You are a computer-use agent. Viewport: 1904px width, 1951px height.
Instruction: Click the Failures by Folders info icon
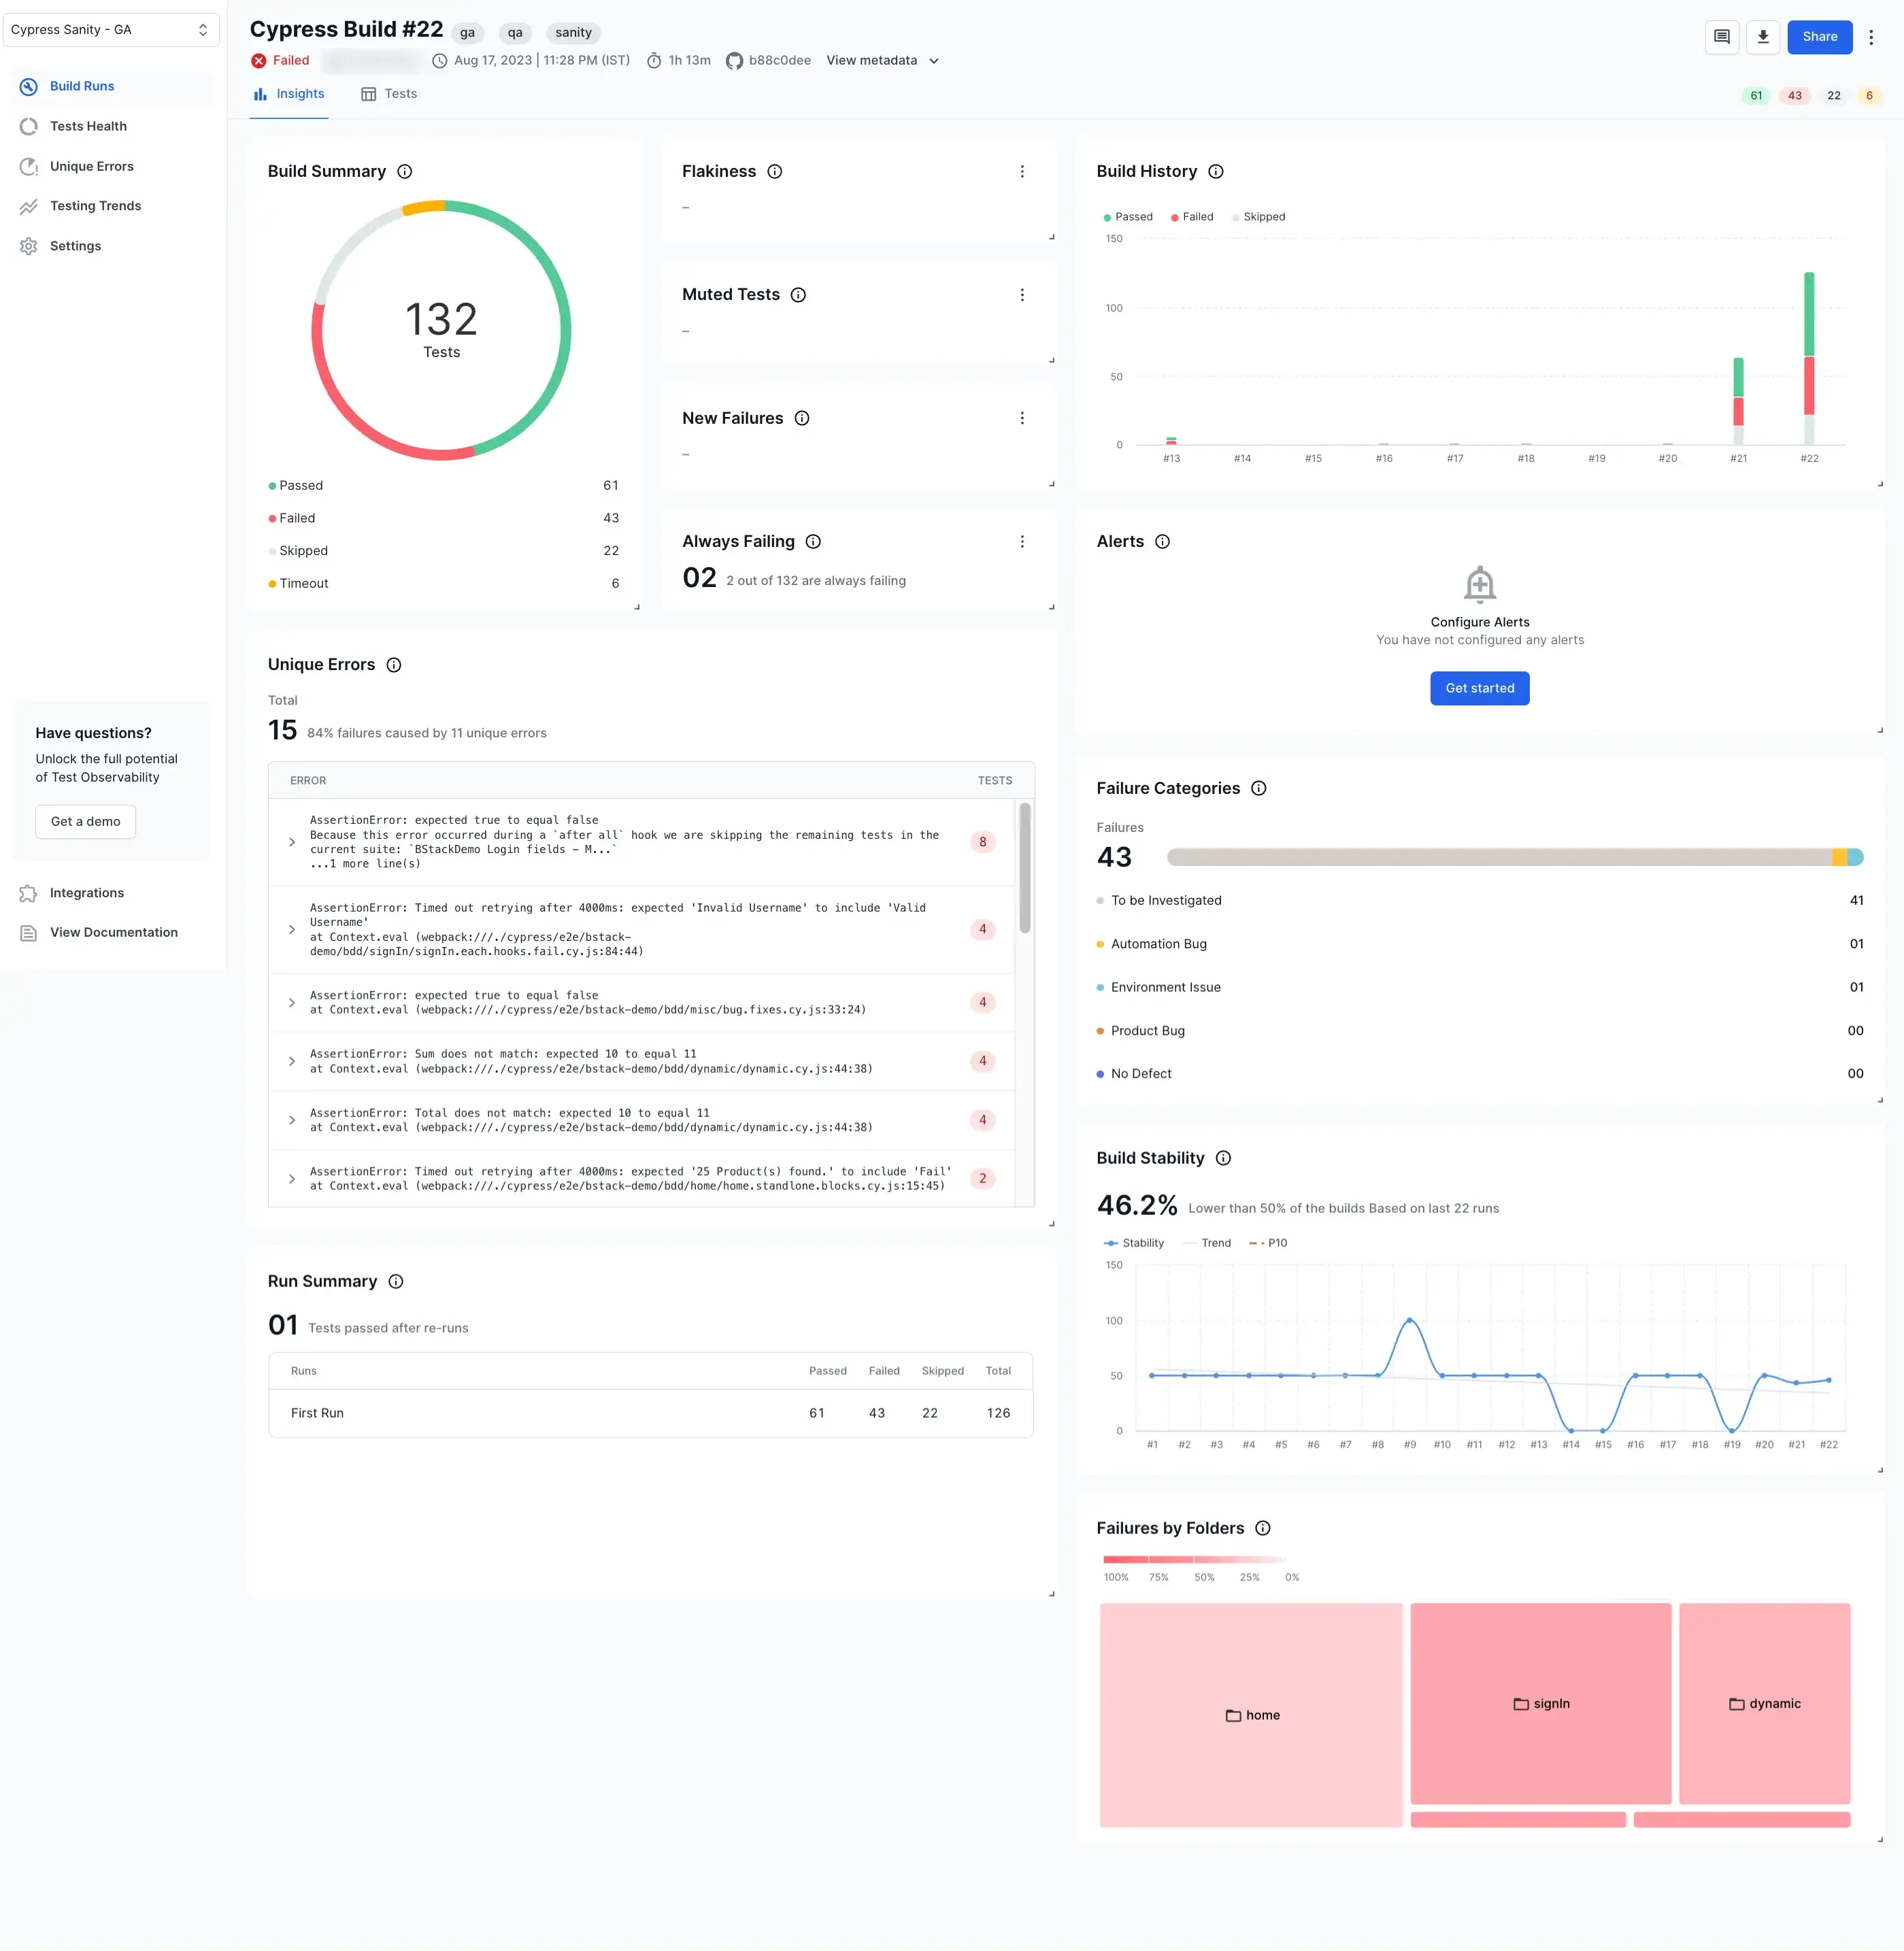pyautogui.click(x=1263, y=1528)
